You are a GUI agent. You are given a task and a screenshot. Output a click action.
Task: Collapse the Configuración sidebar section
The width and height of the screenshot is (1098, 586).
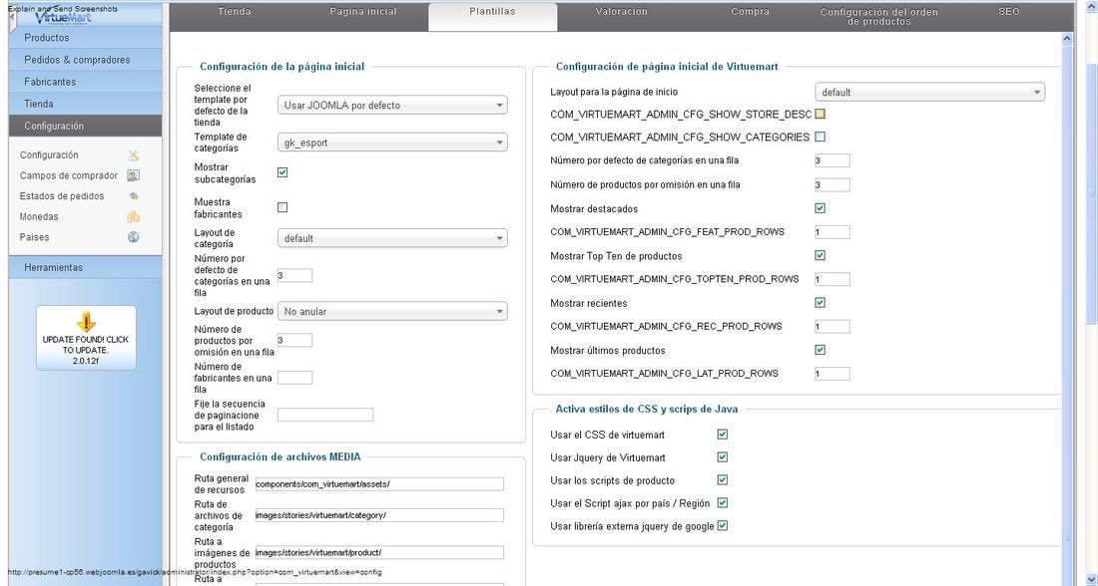tap(86, 126)
